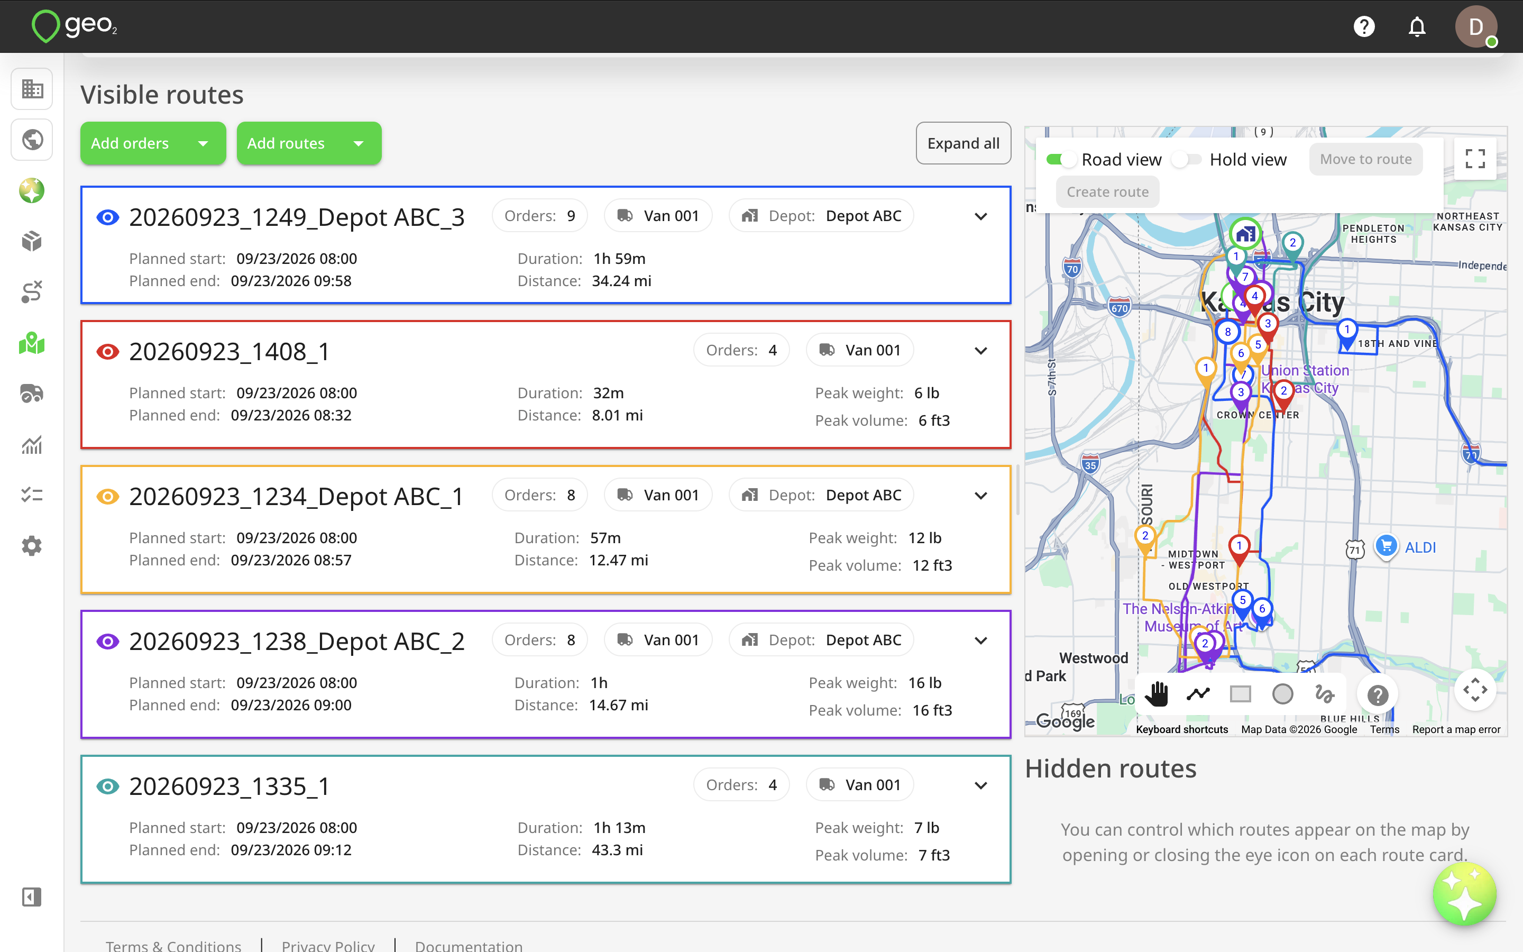
Task: Select the freehand draw tool on map
Action: (1325, 694)
